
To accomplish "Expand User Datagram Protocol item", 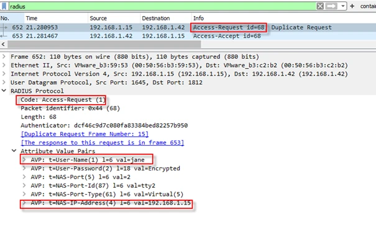I will tap(4, 82).
